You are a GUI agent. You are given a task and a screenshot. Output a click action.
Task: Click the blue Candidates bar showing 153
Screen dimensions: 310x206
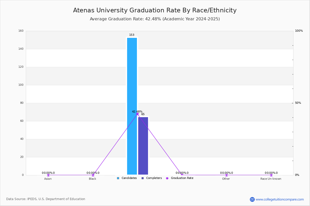coord(132,106)
